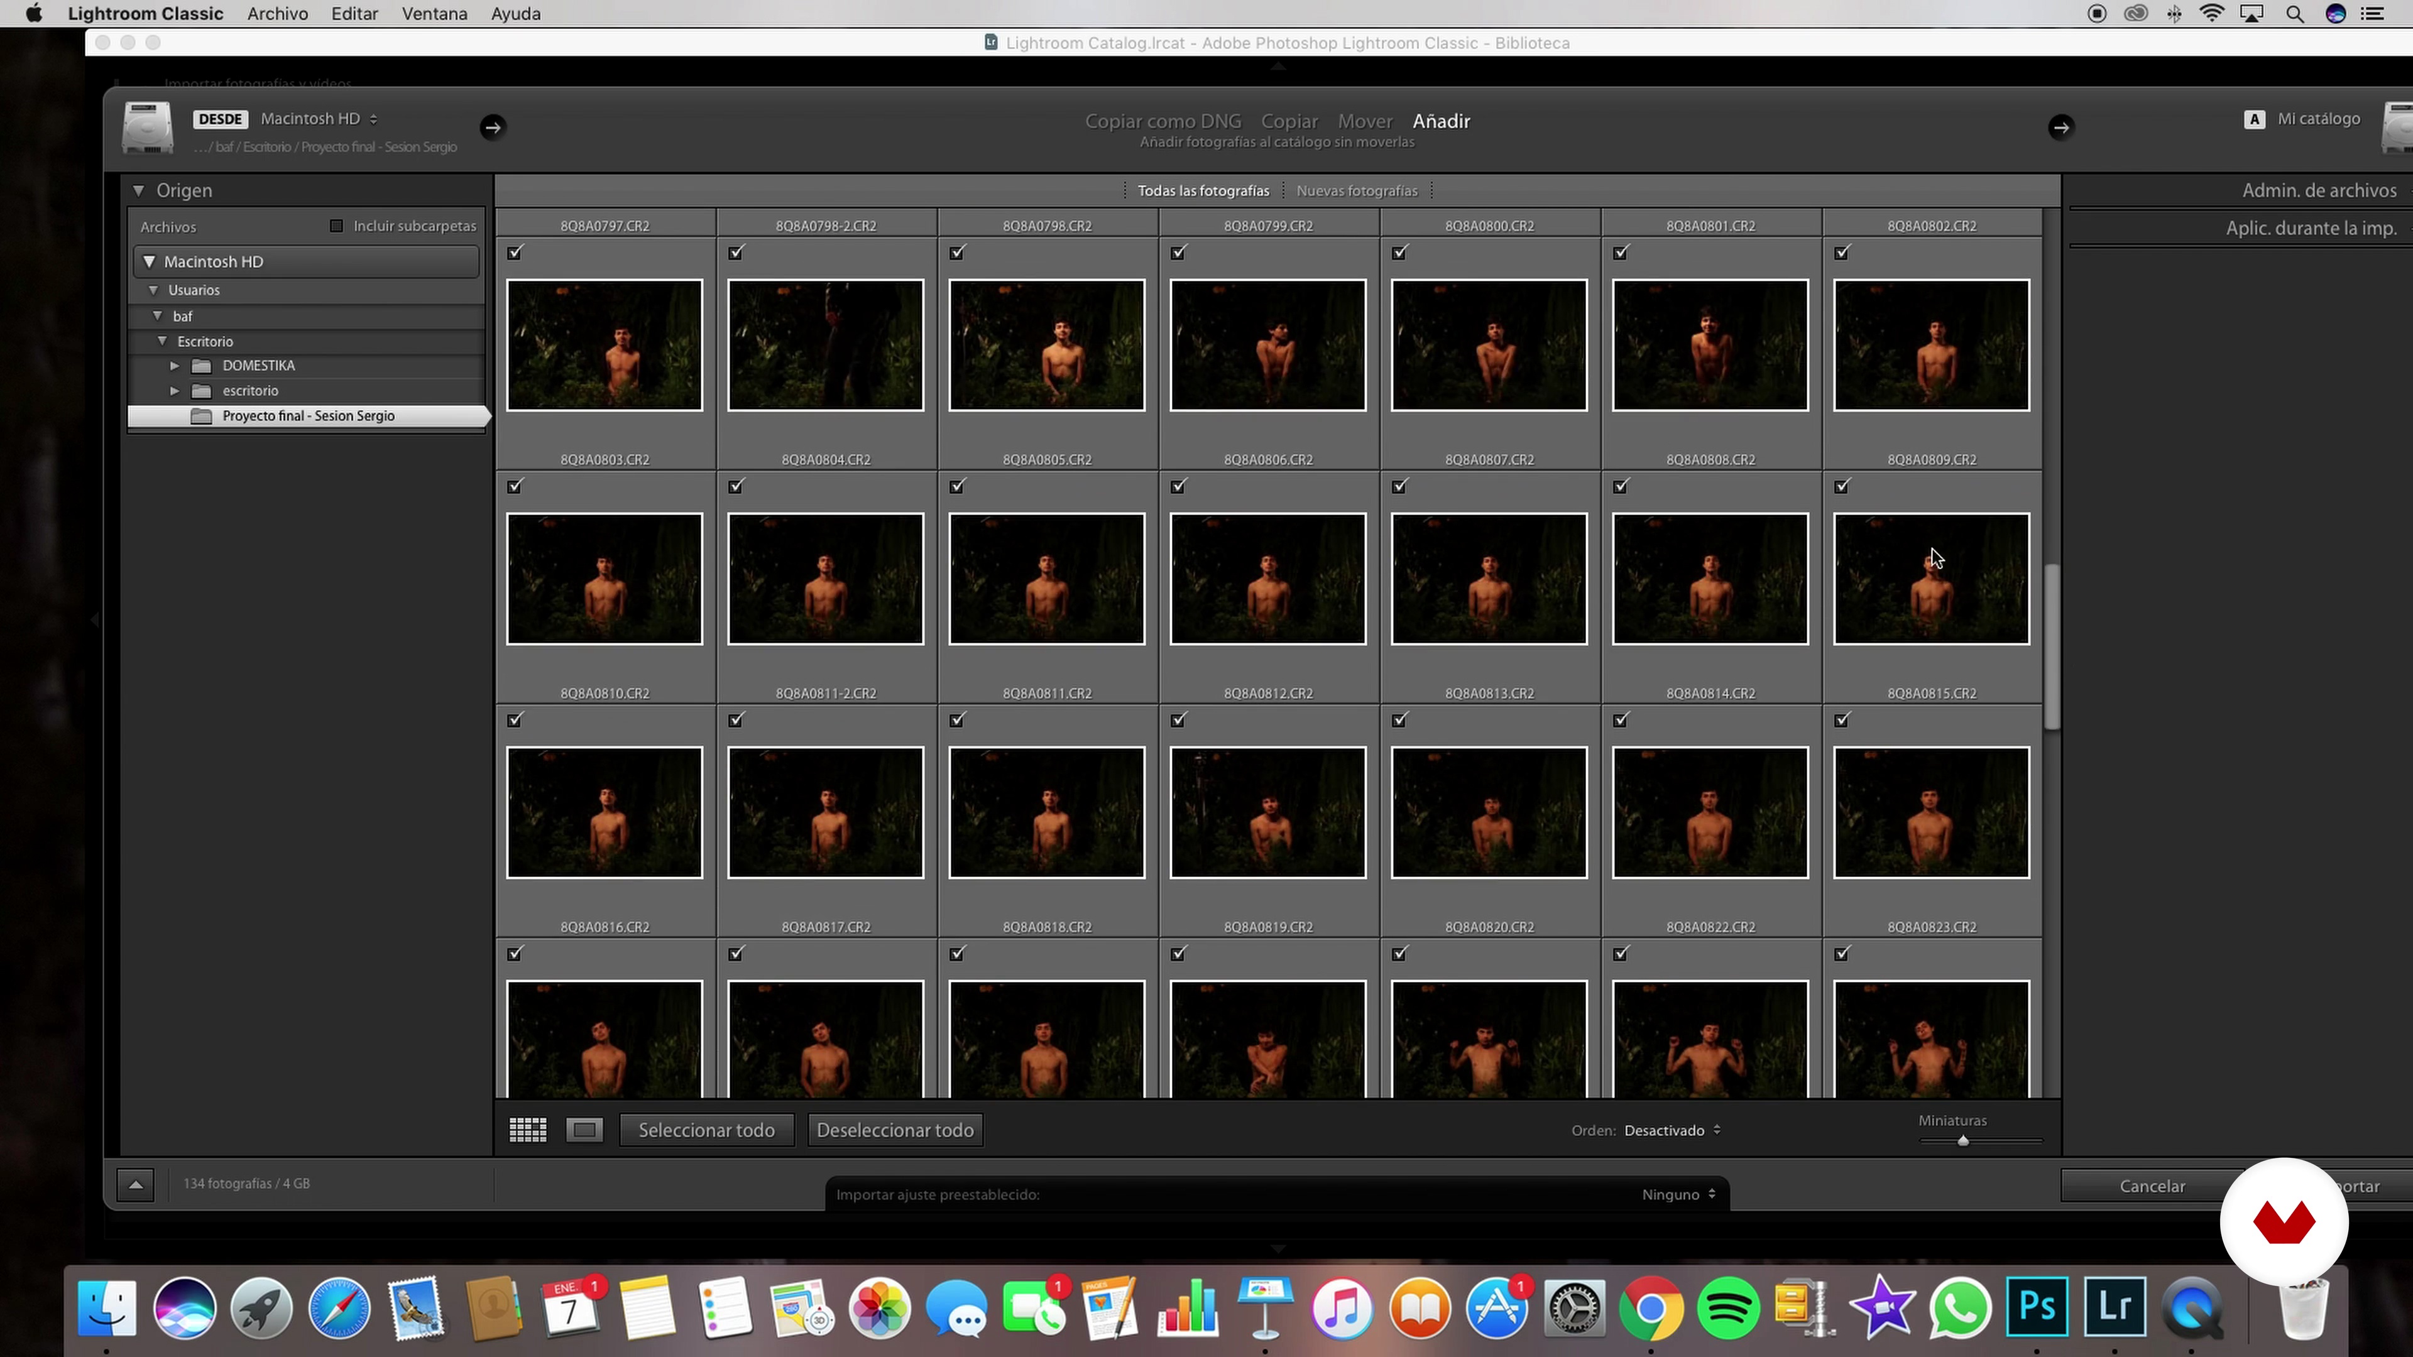This screenshot has height=1357, width=2413.
Task: Collapse the Escritorio folder
Action: pyautogui.click(x=162, y=342)
